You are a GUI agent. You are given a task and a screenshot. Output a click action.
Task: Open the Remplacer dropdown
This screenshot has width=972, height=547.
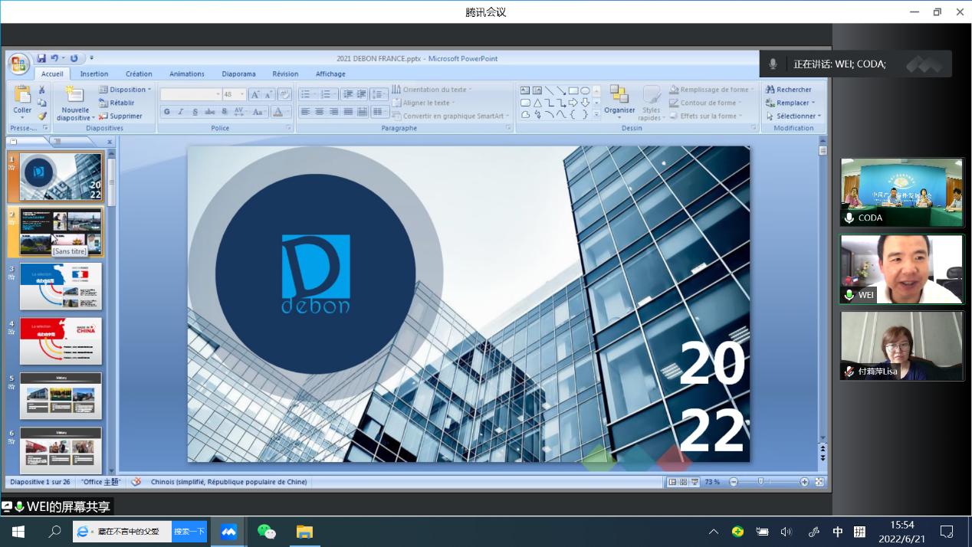[x=790, y=103]
